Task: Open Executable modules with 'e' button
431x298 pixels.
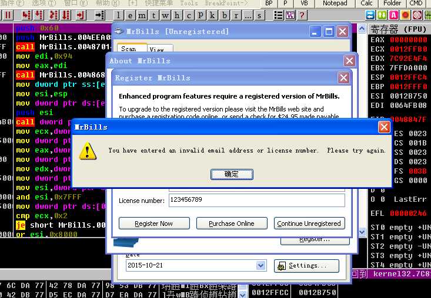Action: click(131, 15)
